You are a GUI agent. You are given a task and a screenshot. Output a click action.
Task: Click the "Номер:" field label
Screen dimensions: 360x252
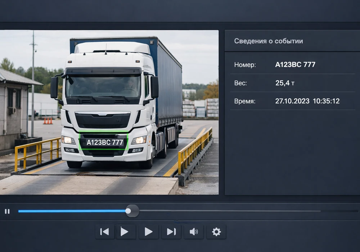(245, 65)
